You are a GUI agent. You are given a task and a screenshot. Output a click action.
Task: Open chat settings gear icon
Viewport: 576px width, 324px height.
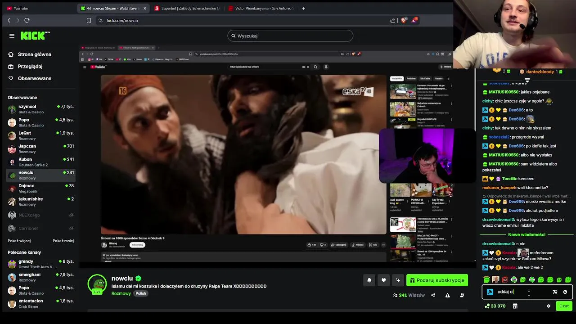549,306
